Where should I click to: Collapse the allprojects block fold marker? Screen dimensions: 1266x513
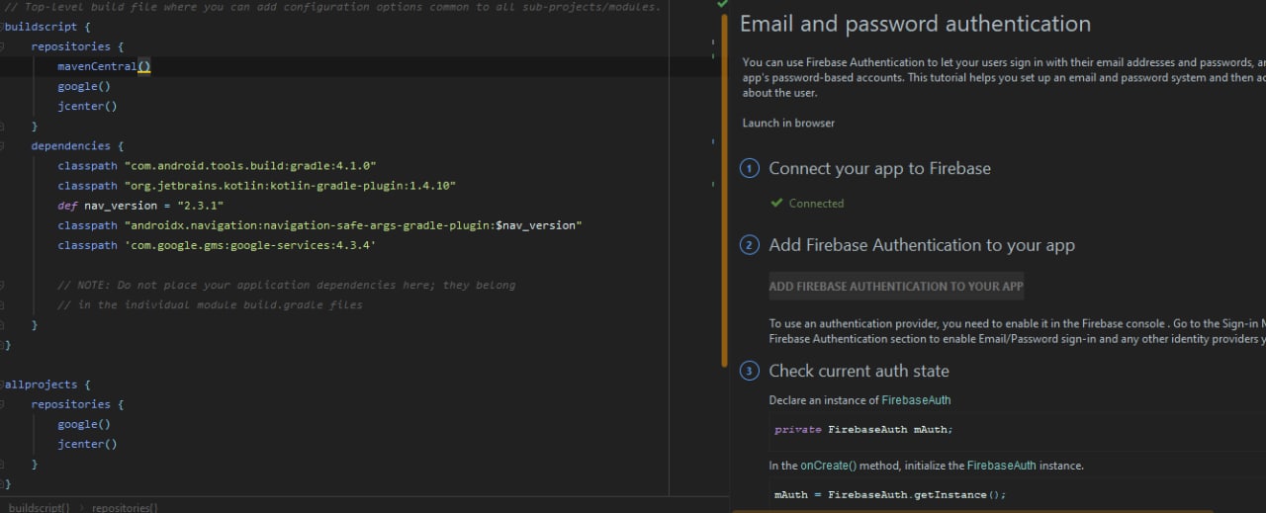tap(3, 385)
